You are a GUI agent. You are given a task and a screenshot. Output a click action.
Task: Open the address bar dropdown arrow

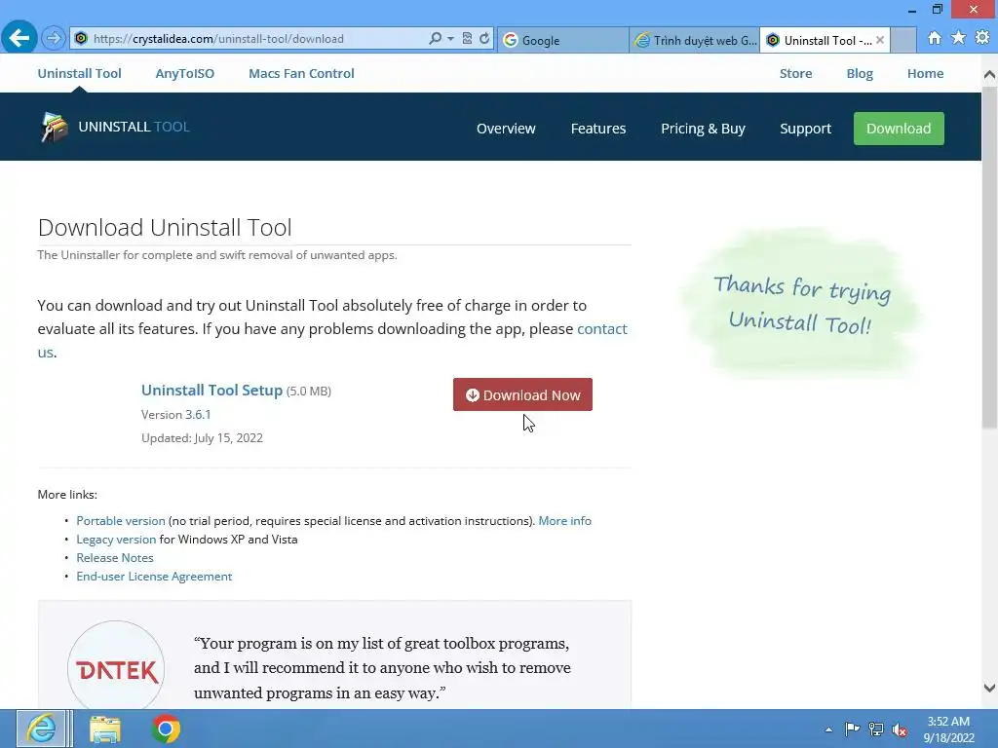coord(450,39)
